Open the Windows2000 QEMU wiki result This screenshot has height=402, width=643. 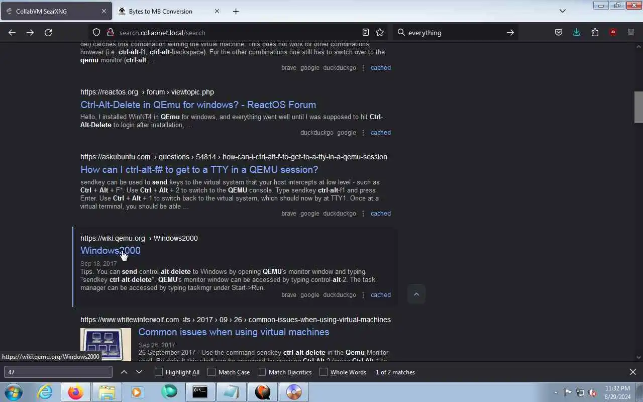[x=110, y=250]
